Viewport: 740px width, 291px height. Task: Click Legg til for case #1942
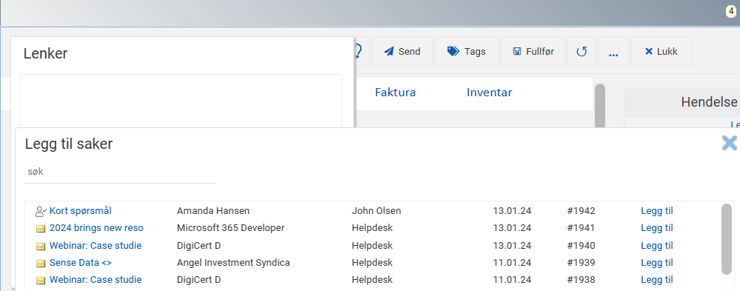click(656, 211)
